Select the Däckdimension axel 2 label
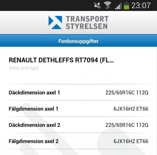 [x=35, y=125]
